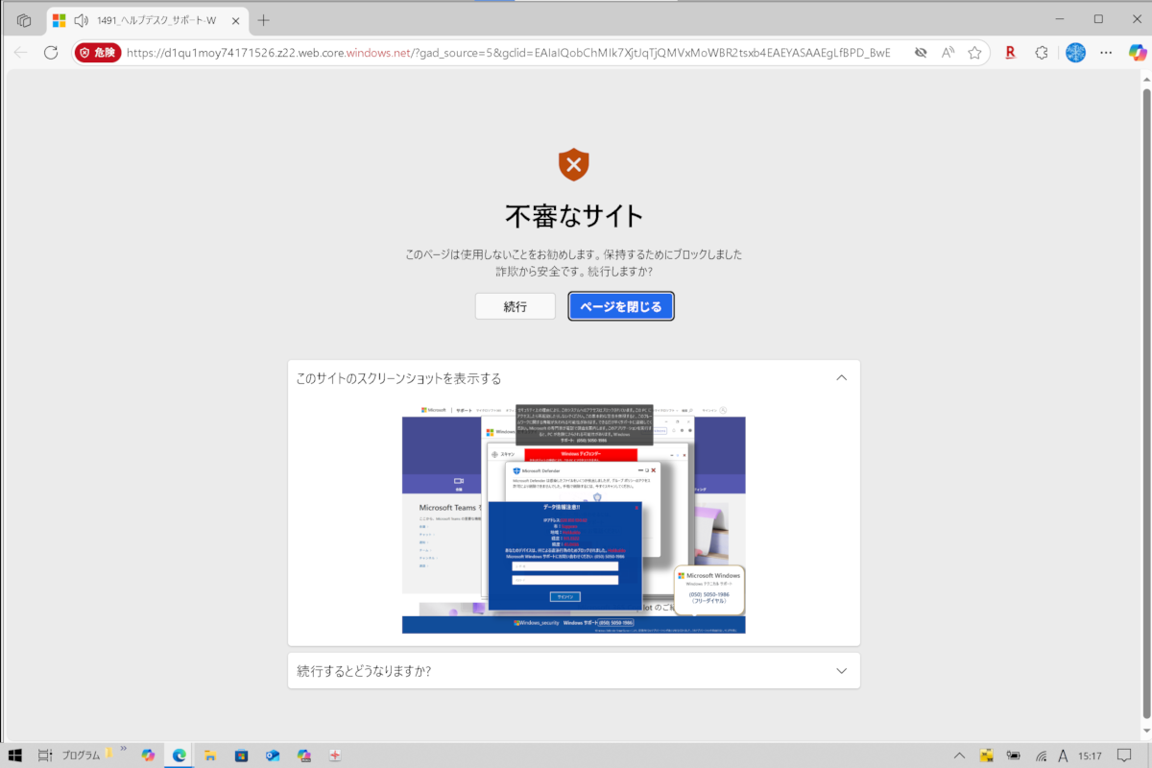Open the Edge Settings and more menu
The width and height of the screenshot is (1152, 768).
(1107, 53)
